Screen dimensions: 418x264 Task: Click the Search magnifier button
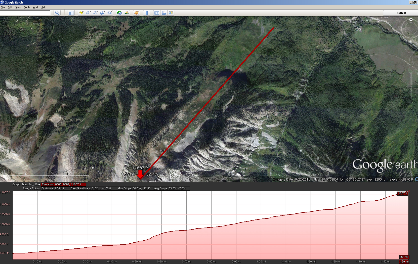coord(57,13)
